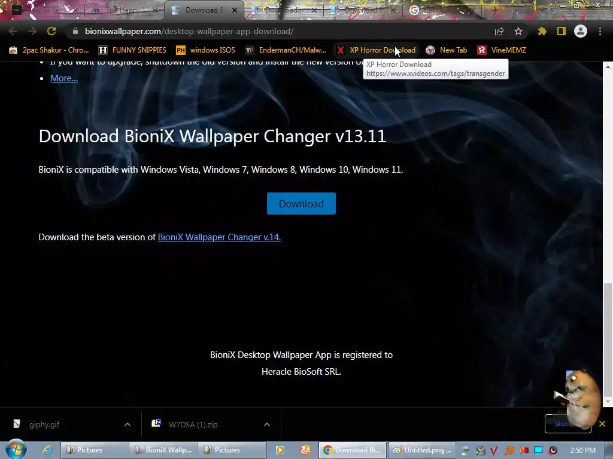The width and height of the screenshot is (613, 459).
Task: Bookmark this page with the star icon
Action: point(518,31)
